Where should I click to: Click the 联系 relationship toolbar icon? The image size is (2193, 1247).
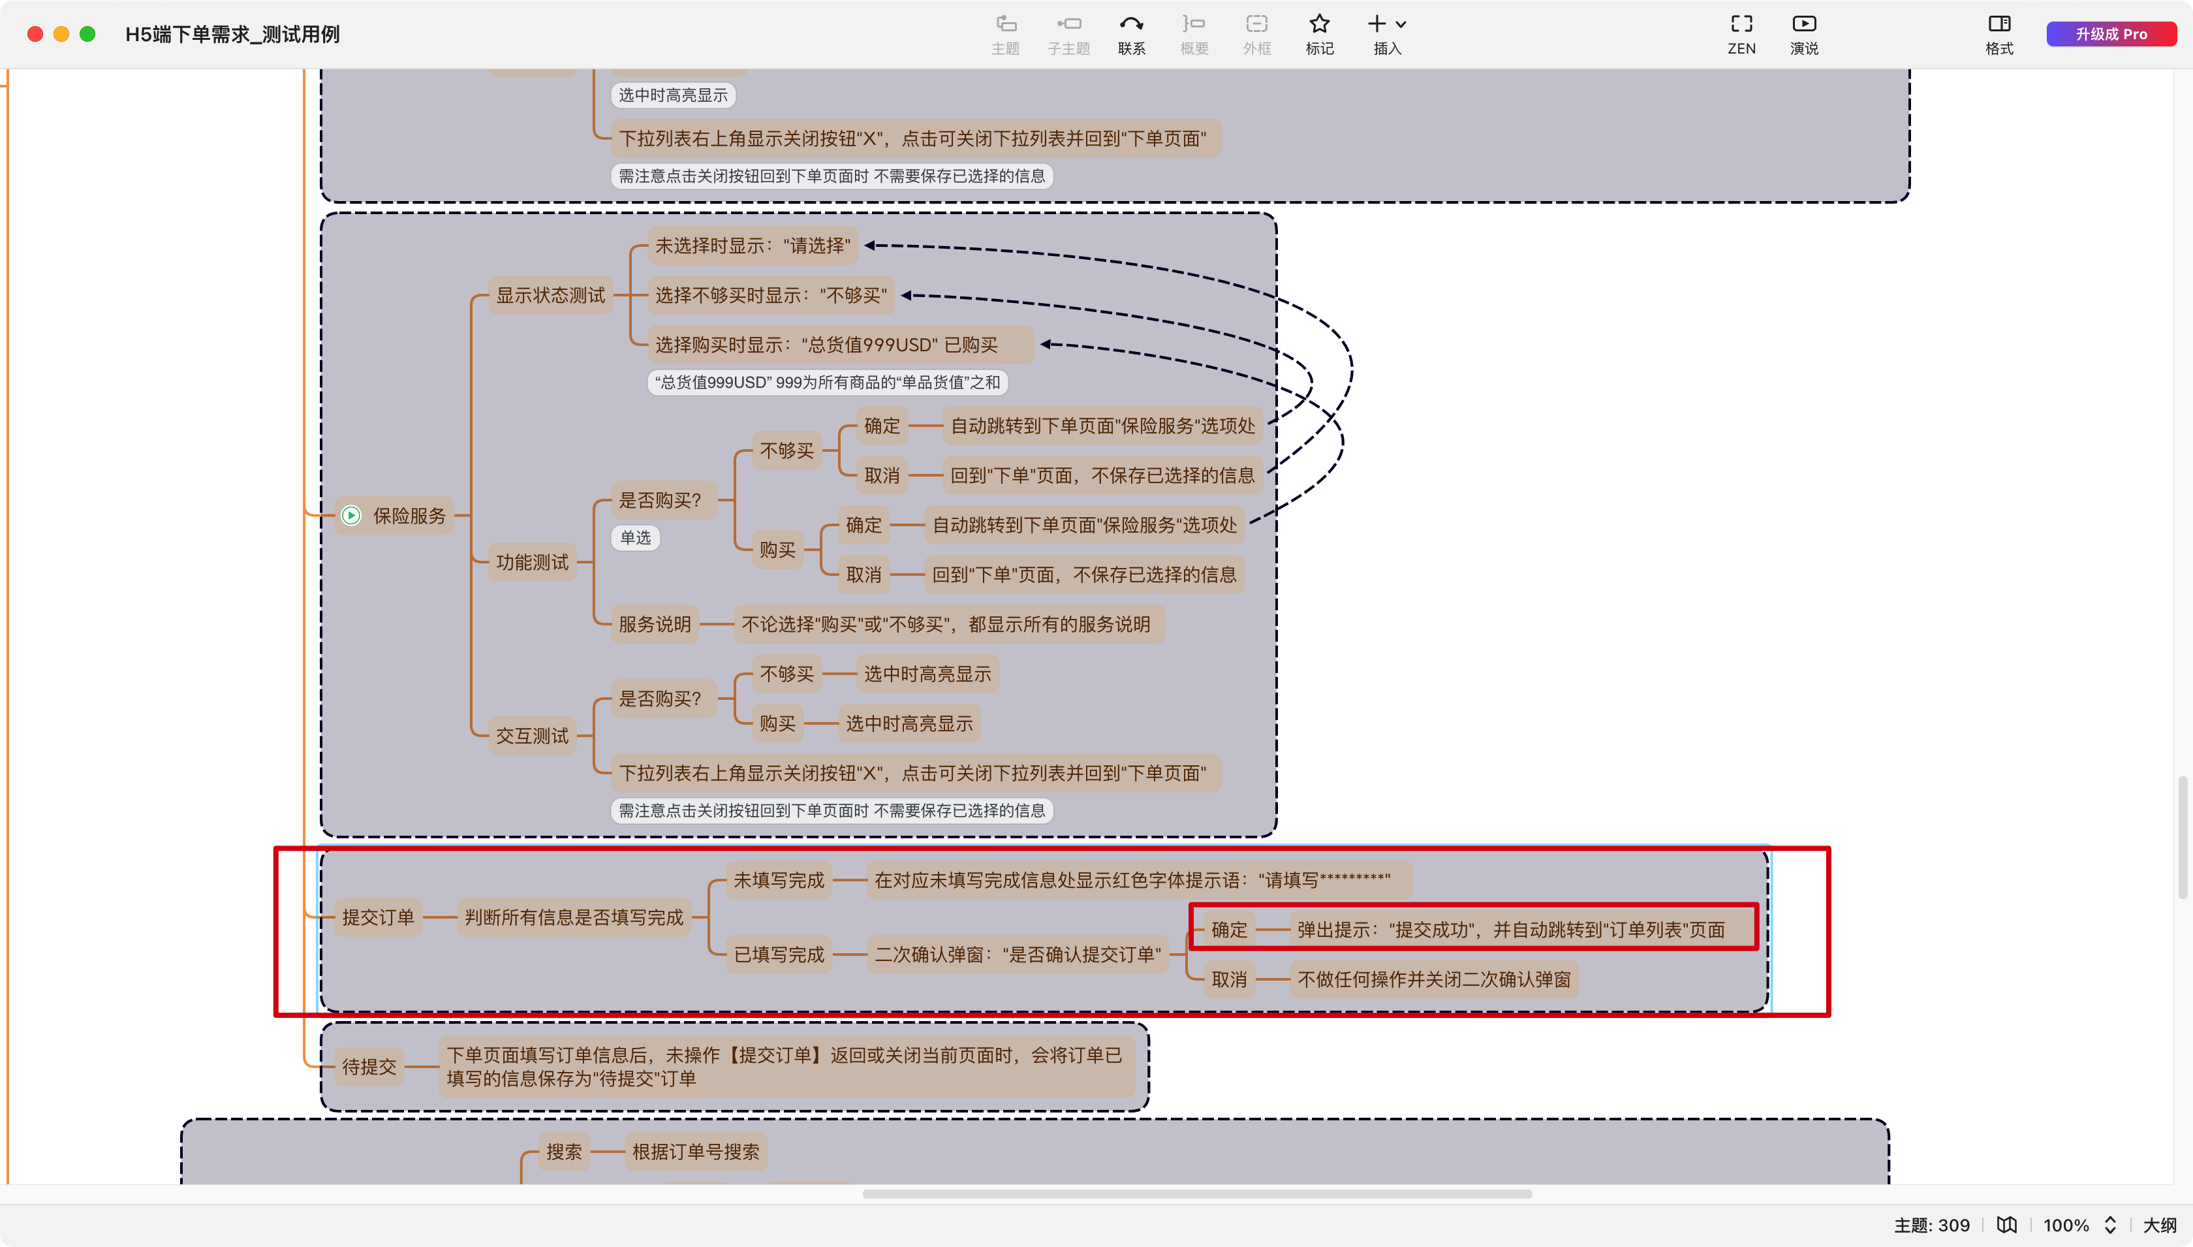pyautogui.click(x=1130, y=25)
